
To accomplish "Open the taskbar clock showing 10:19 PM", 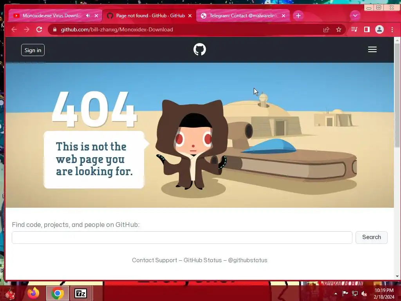I will (x=384, y=294).
